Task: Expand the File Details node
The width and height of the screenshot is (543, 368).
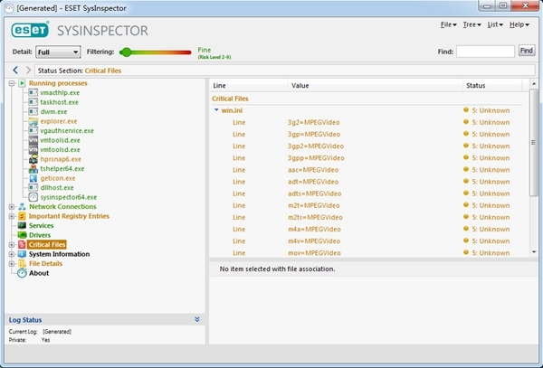Action: coord(12,264)
